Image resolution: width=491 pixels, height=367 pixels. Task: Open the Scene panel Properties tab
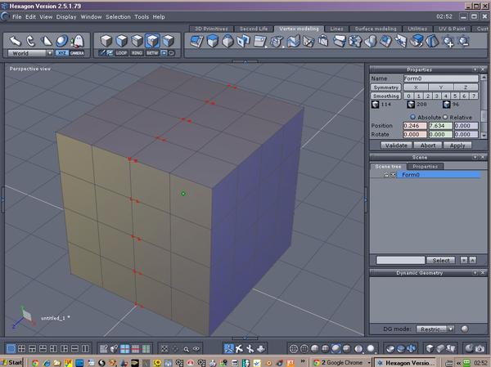click(425, 167)
